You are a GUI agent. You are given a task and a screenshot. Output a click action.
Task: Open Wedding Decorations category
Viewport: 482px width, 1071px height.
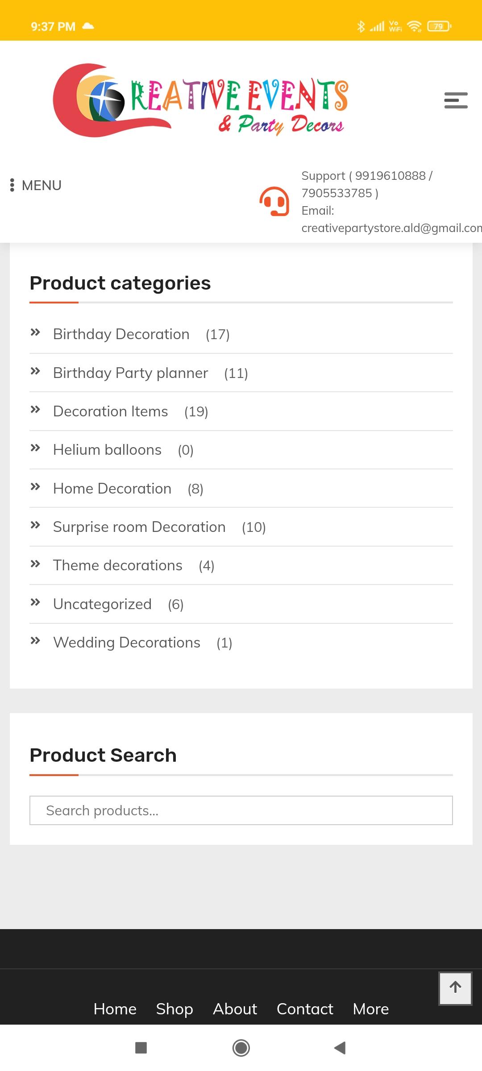127,643
